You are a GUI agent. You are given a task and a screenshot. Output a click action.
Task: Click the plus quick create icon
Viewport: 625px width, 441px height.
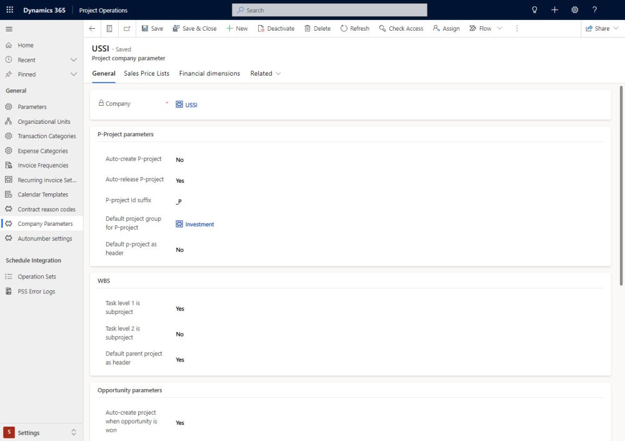pyautogui.click(x=554, y=9)
